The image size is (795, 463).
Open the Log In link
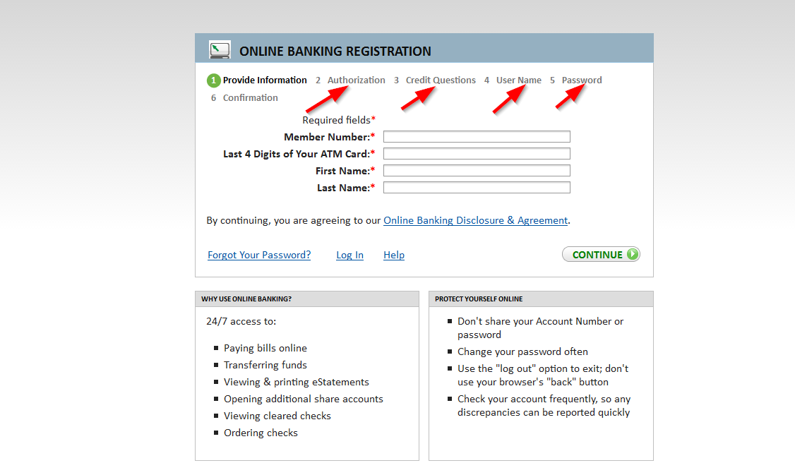[x=349, y=255]
